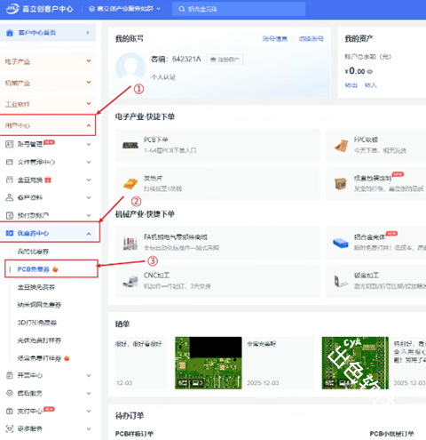Select PCB免费券 menu item
This screenshot has width=426, height=440.
click(34, 269)
